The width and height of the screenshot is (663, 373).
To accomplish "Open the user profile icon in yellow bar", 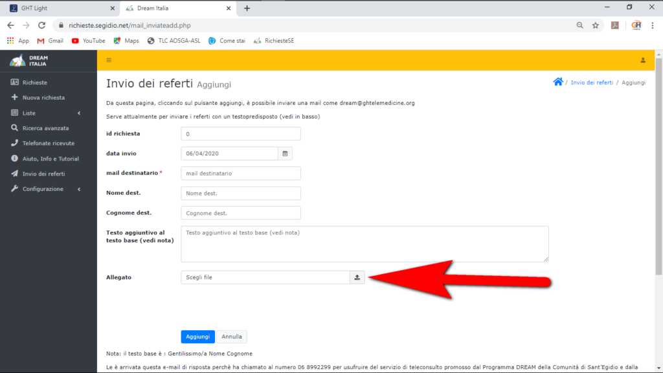I will (643, 60).
